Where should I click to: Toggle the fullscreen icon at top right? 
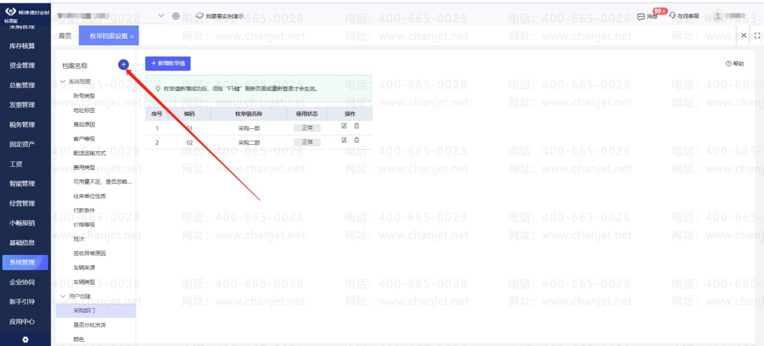[757, 36]
